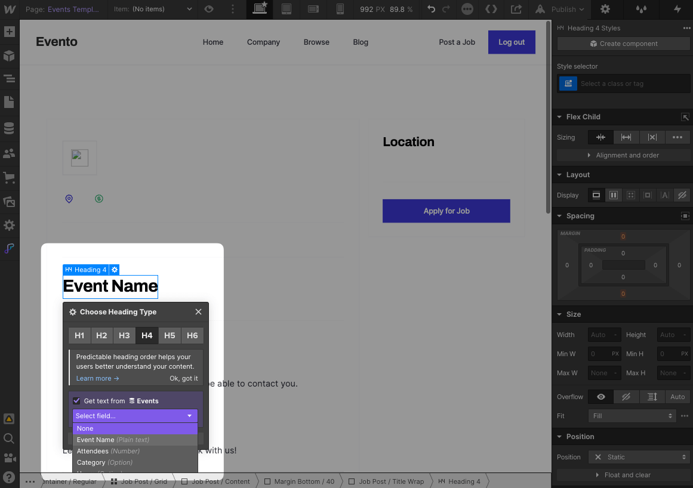Open the video tutorials icon
The image size is (693, 488).
(10, 458)
